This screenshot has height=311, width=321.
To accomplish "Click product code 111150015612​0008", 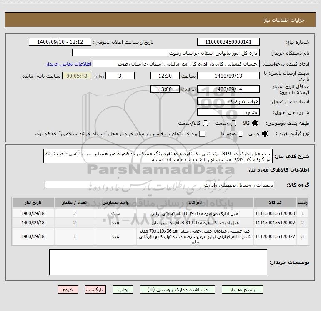I will pos(275,213).
